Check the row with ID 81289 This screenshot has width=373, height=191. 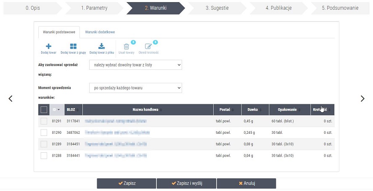44,144
